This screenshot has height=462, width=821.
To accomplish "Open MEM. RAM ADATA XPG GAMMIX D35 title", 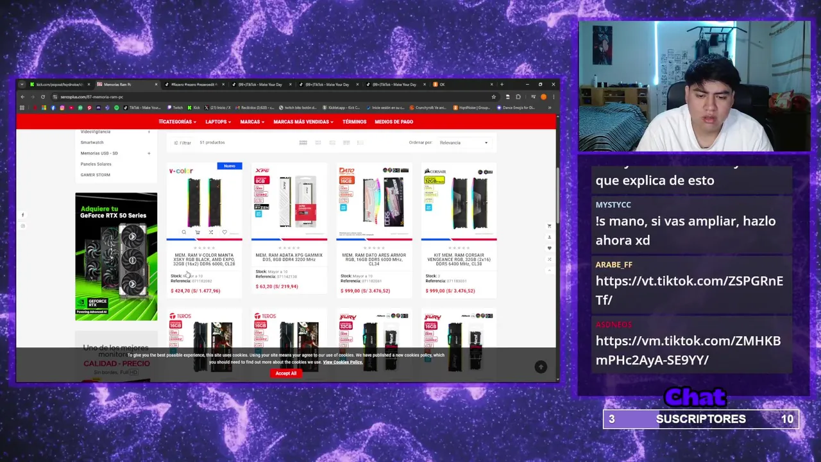I will click(289, 257).
